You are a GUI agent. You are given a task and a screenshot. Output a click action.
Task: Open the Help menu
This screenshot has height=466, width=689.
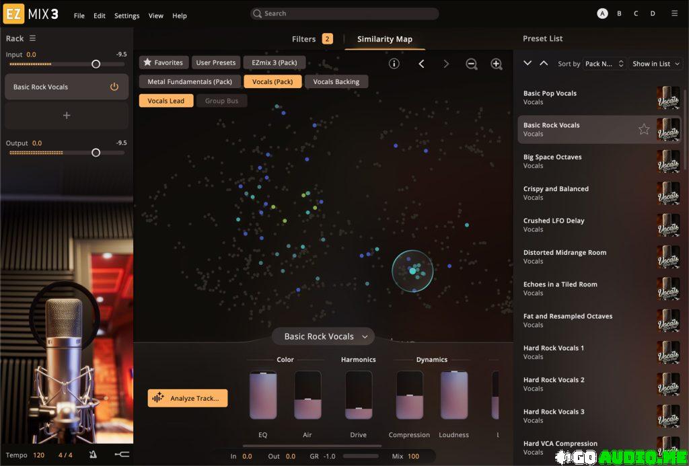(x=179, y=15)
